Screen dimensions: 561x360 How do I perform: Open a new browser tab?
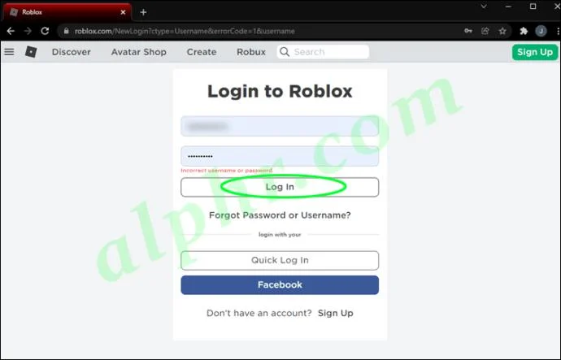[x=143, y=12]
